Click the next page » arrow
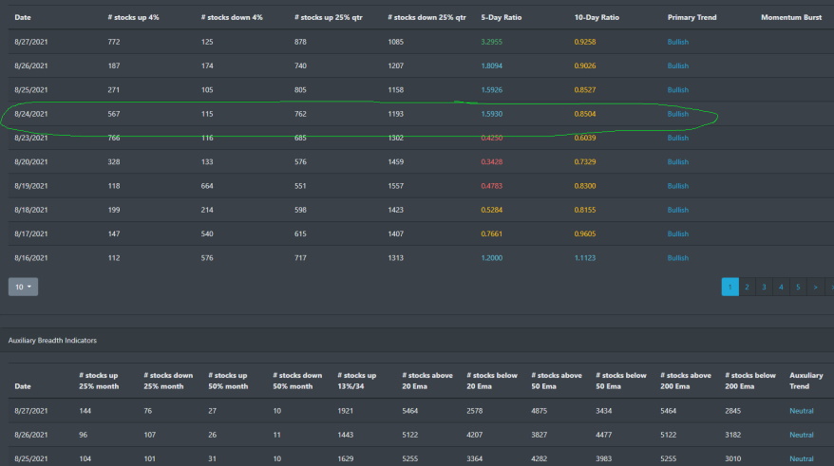Image resolution: width=834 pixels, height=466 pixels. coord(815,286)
